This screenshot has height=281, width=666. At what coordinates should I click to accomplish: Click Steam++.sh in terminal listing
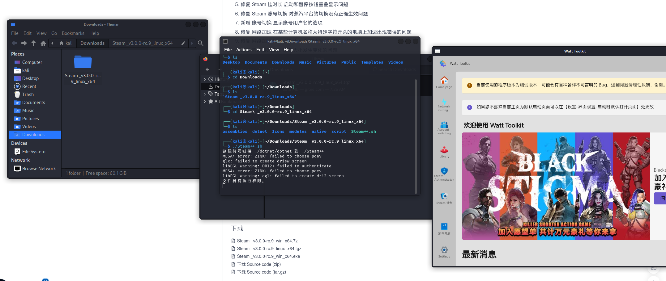coord(363,132)
